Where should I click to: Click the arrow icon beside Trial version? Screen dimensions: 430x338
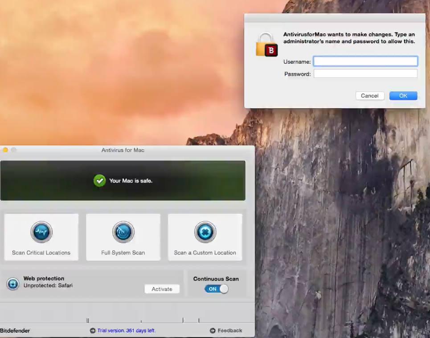93,330
